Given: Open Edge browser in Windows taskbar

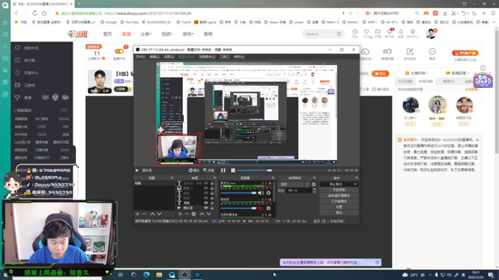Looking at the screenshot, I should point(147,274).
